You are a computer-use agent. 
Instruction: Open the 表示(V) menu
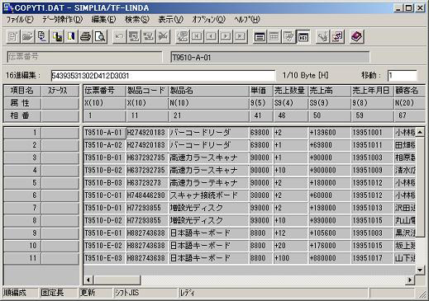(x=170, y=20)
